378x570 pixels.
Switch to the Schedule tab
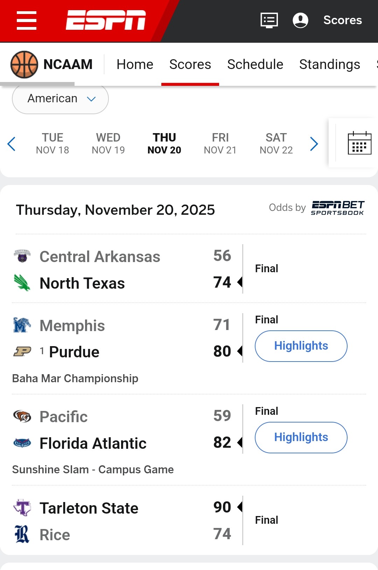click(x=255, y=64)
